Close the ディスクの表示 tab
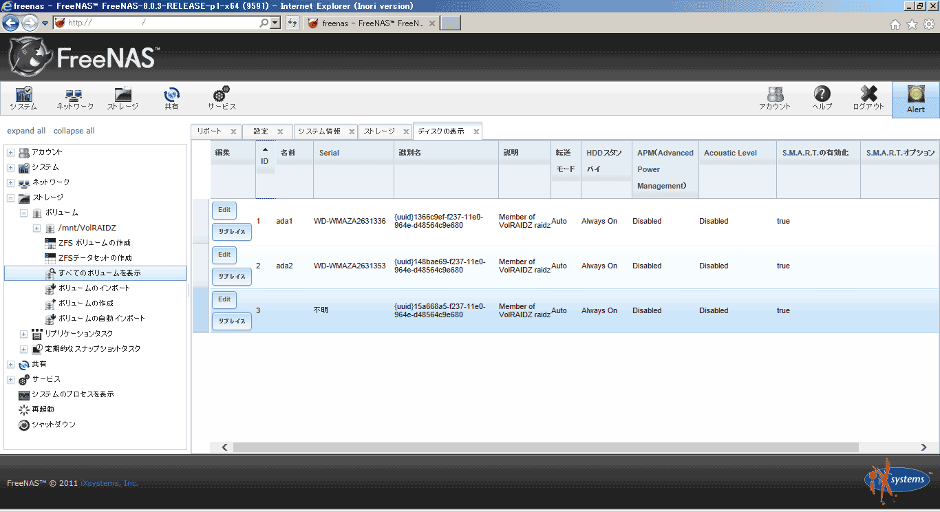Screen dimensions: 940x512 (x=476, y=131)
